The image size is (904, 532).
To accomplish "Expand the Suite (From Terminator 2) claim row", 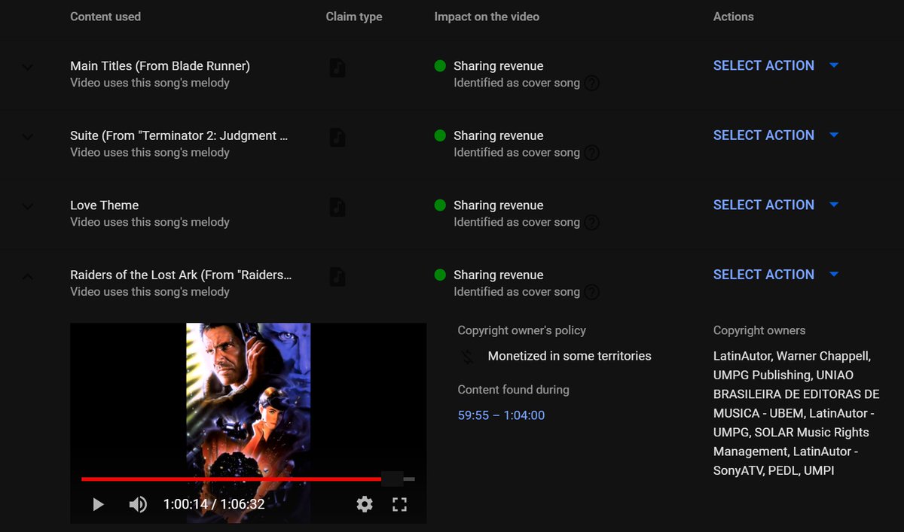I will click(28, 137).
